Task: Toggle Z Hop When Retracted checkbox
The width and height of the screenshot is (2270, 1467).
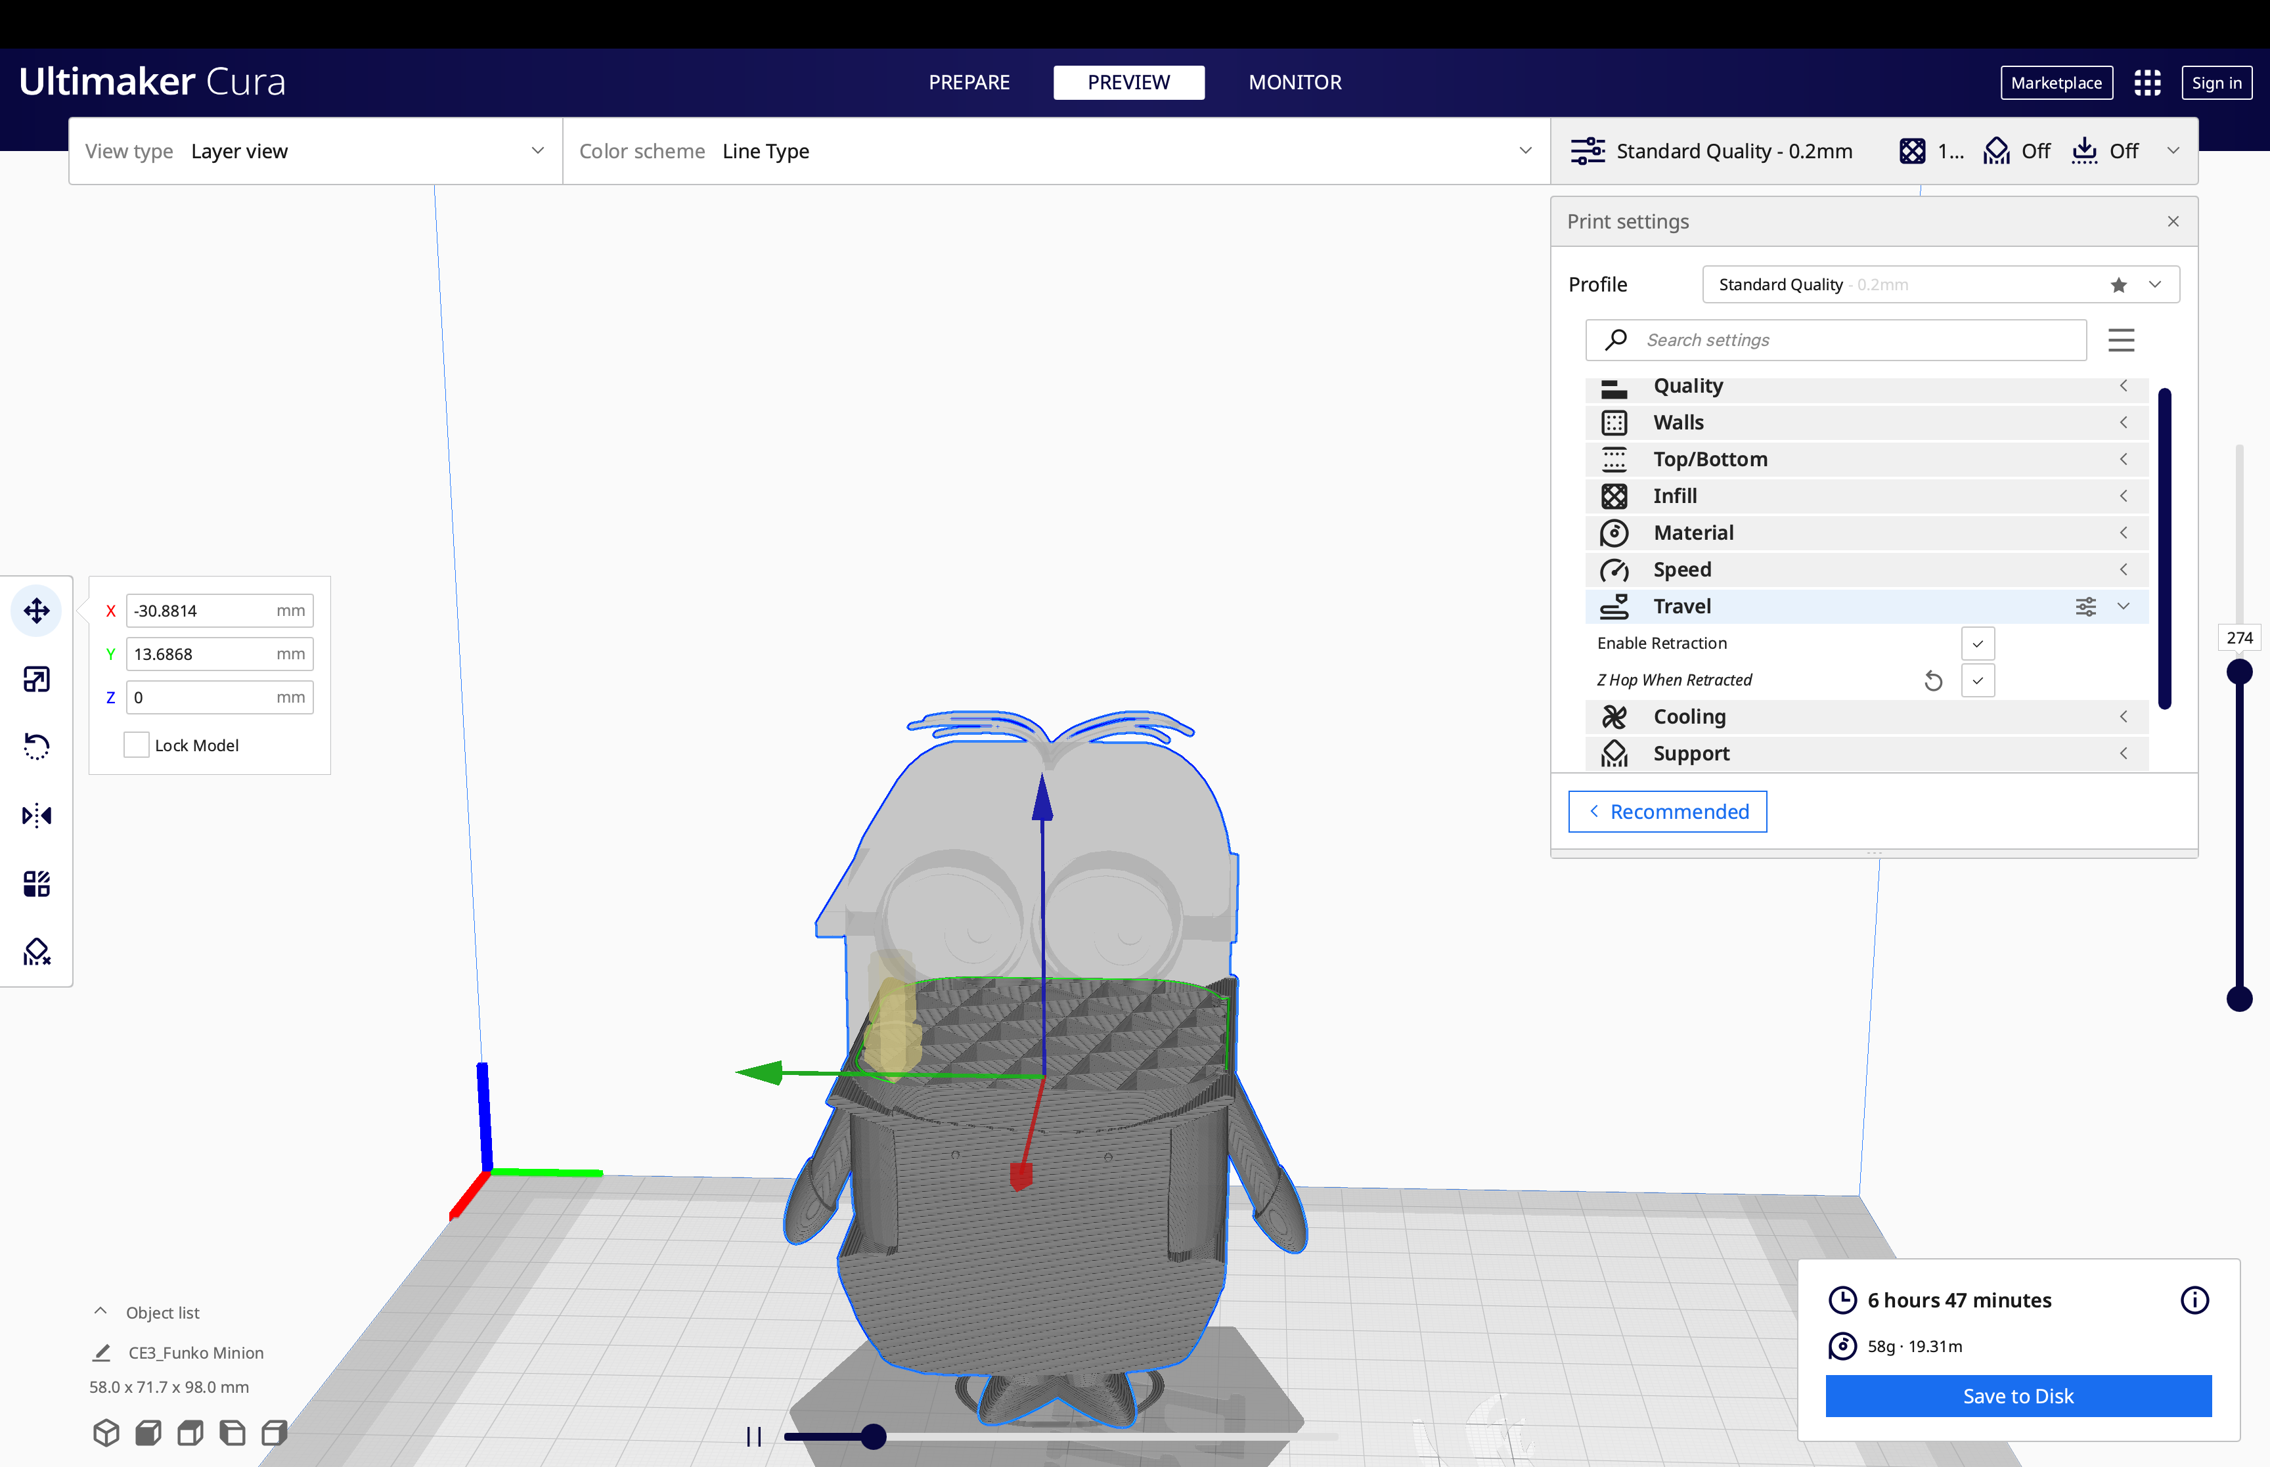Action: tap(1979, 678)
